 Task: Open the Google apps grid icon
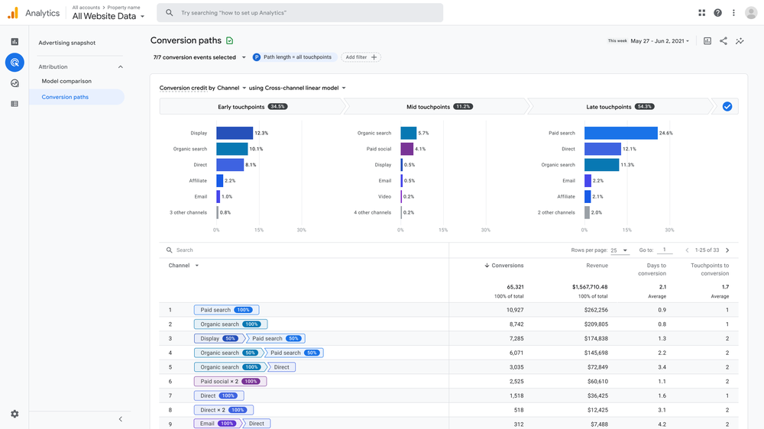[701, 13]
